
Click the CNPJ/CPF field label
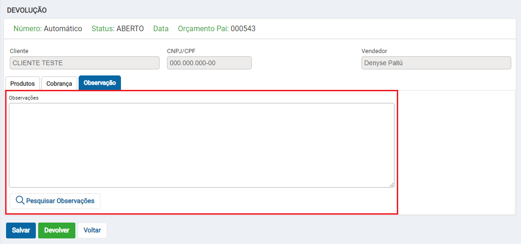pyautogui.click(x=181, y=51)
